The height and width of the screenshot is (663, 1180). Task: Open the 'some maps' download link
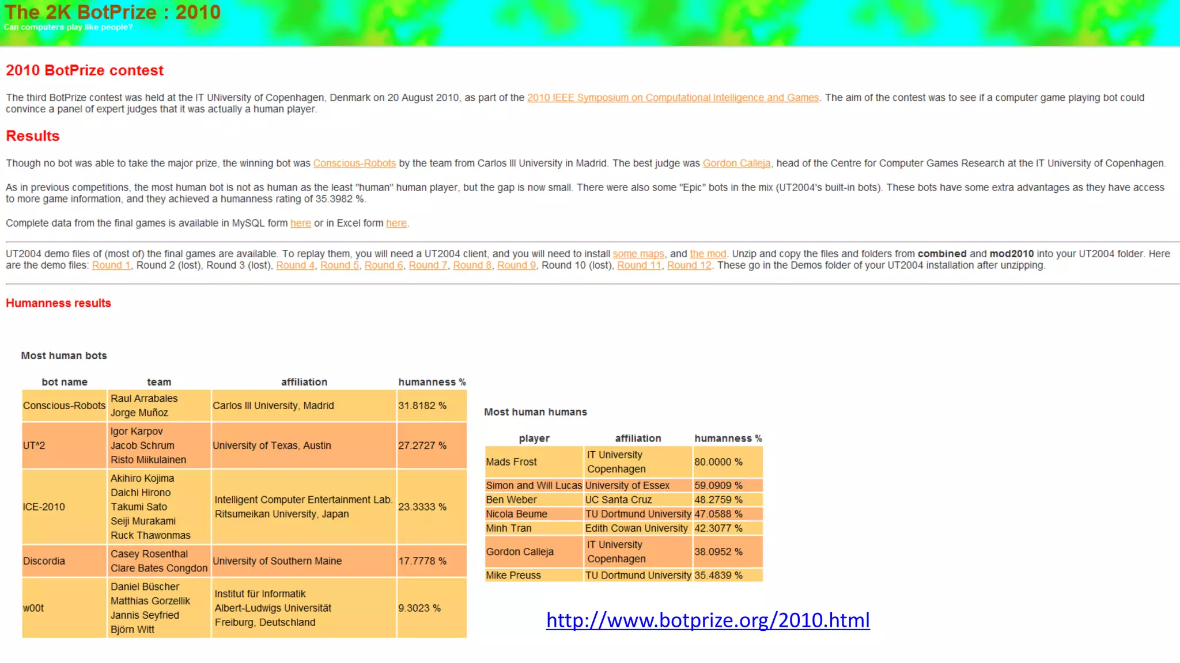pos(638,254)
